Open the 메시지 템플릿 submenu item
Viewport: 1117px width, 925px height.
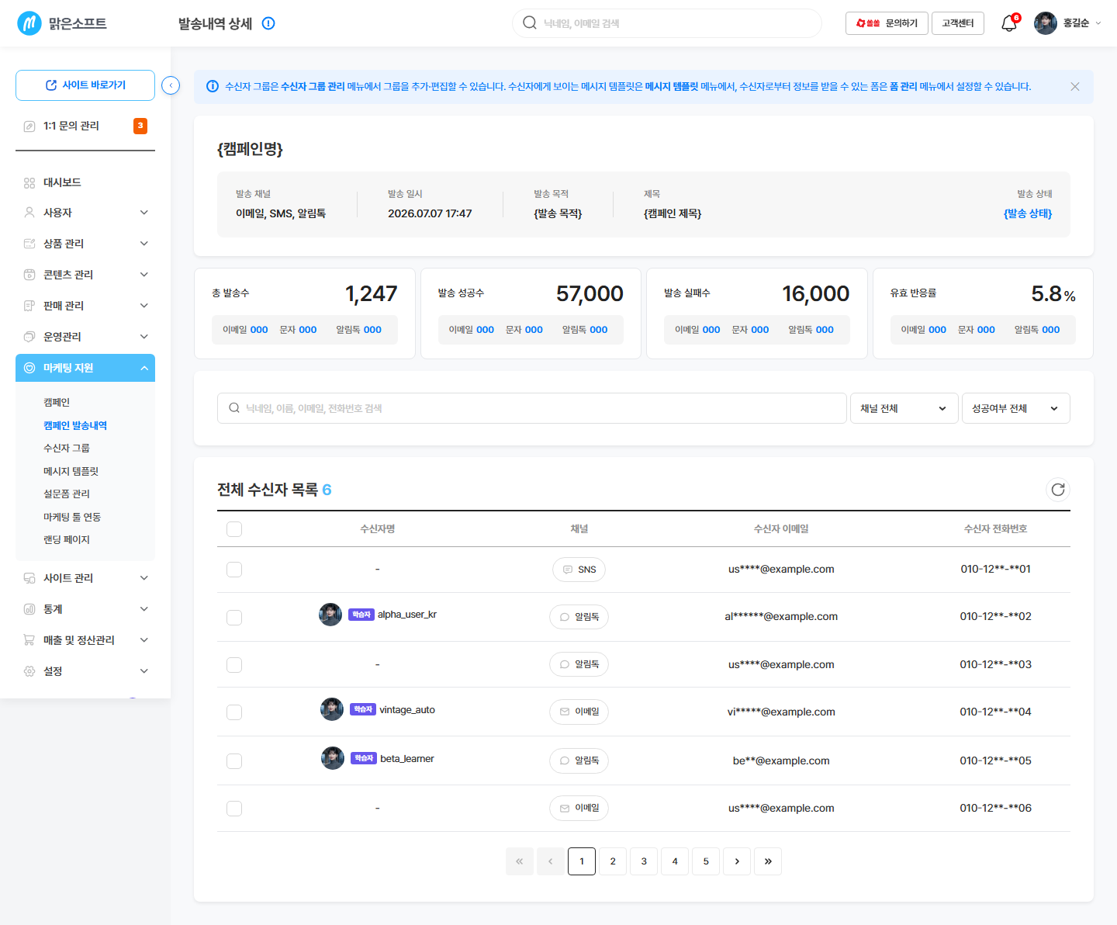tap(71, 471)
